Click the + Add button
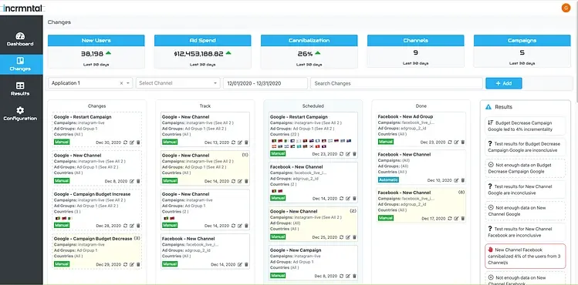Image resolution: width=578 pixels, height=285 pixels. [504, 83]
